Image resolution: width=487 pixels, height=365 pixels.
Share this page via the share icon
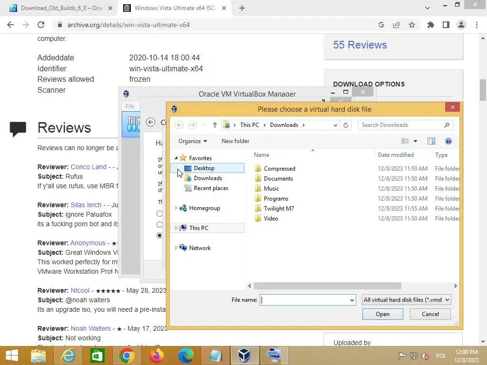click(397, 25)
